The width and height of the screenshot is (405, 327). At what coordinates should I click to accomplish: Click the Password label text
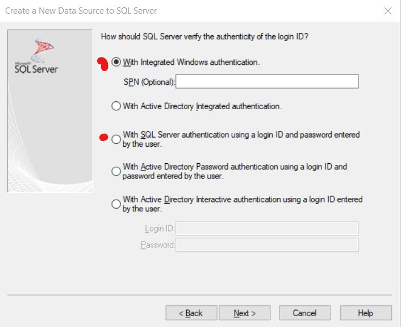tap(157, 245)
